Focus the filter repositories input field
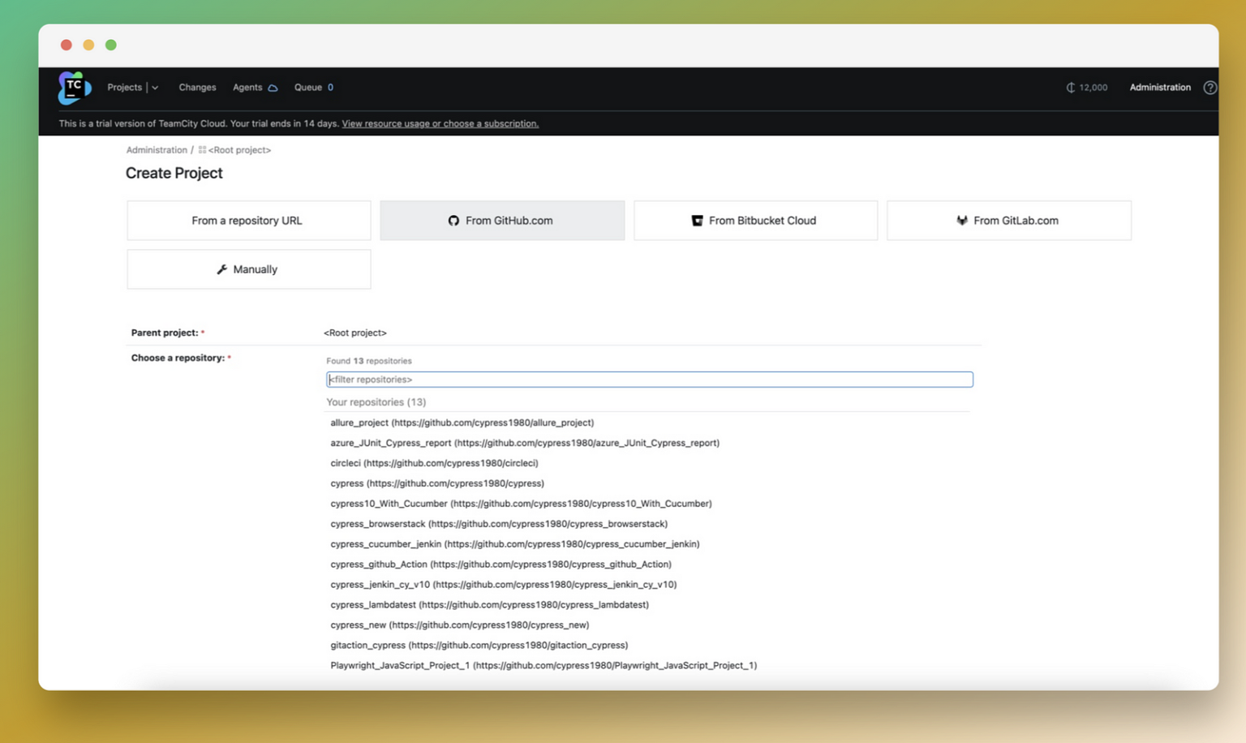This screenshot has height=743, width=1246. click(x=649, y=380)
